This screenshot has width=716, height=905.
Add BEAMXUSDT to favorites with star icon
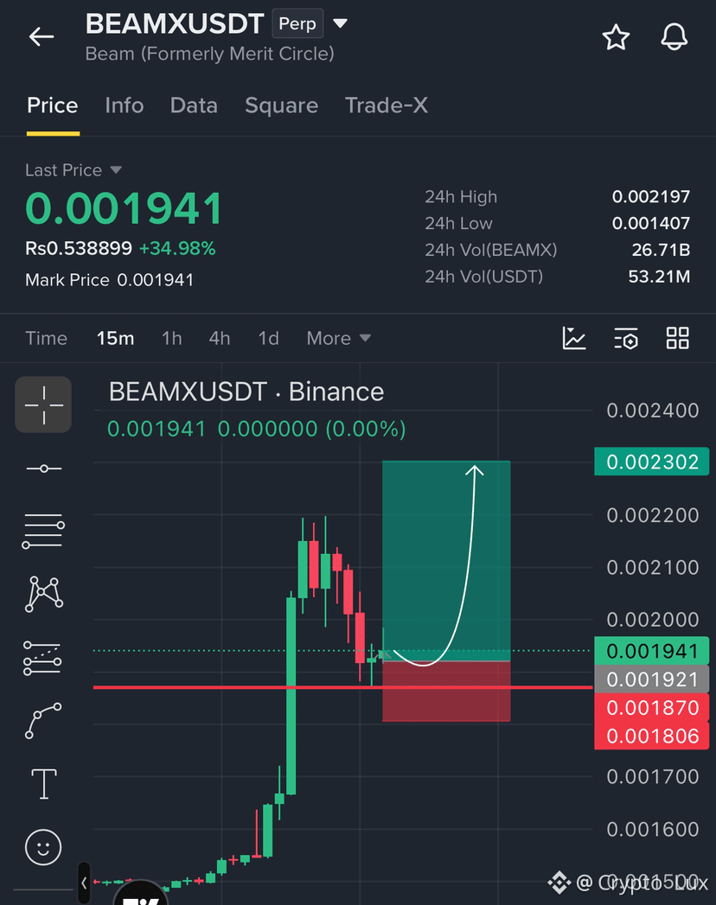[616, 37]
